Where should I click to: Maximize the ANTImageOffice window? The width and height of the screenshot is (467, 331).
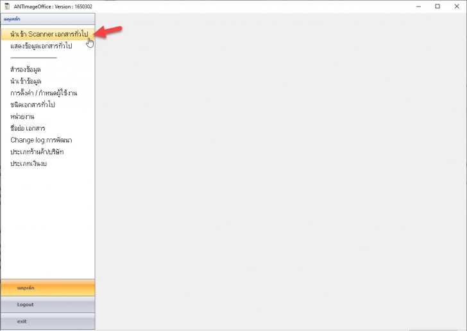(437, 6)
